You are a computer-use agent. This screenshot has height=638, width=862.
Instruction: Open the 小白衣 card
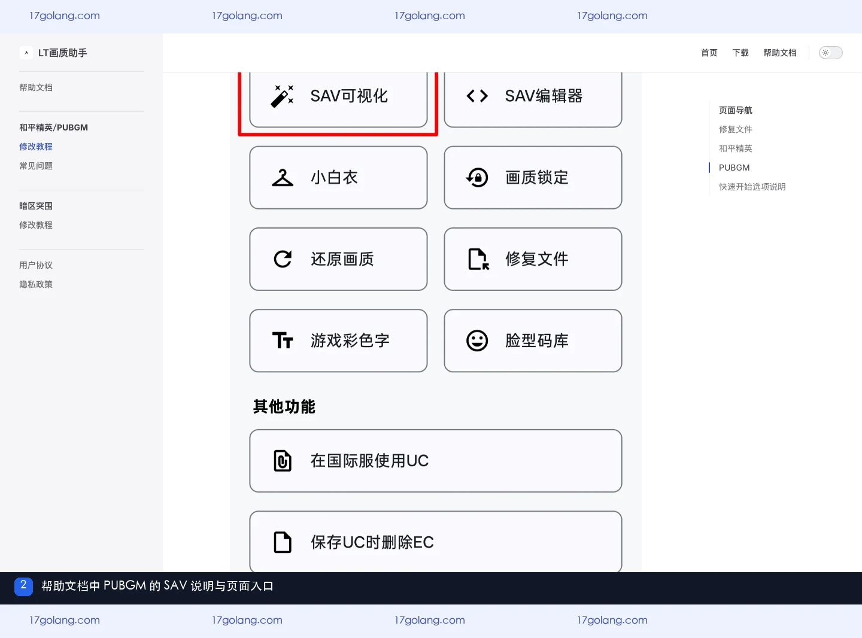(338, 178)
